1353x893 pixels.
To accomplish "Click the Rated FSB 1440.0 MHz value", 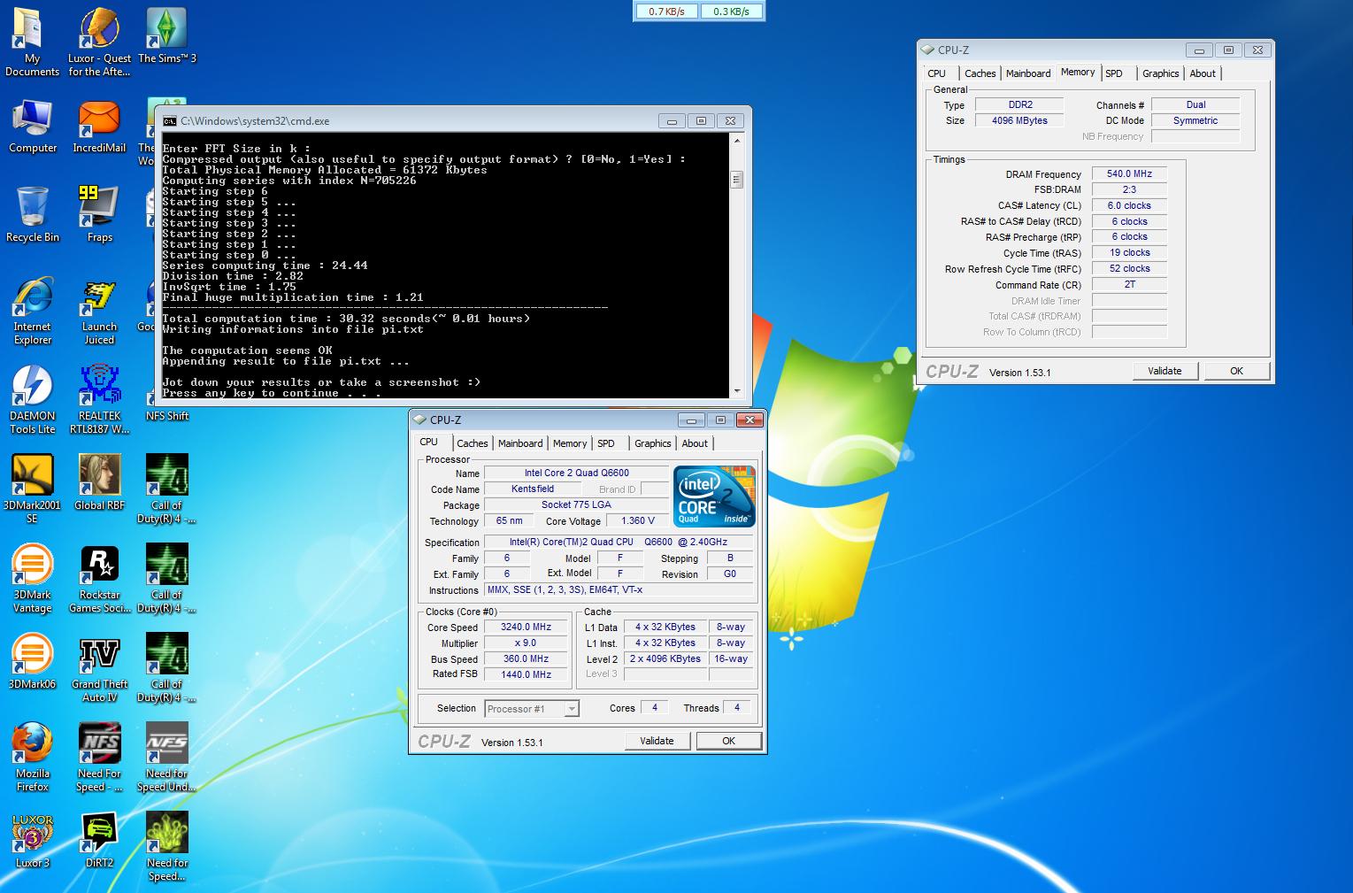I will 527,674.
